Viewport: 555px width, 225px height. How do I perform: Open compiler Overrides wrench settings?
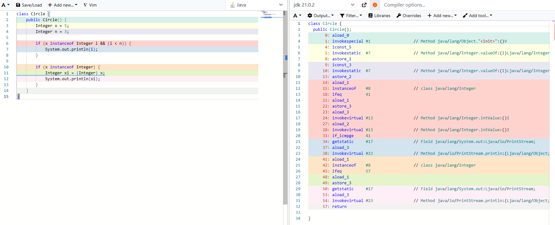click(x=409, y=16)
